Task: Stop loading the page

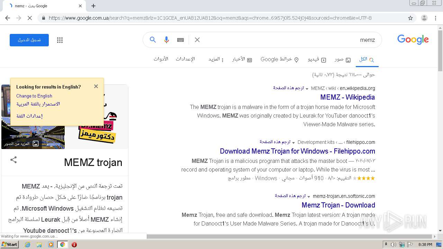Action: click(x=30, y=18)
